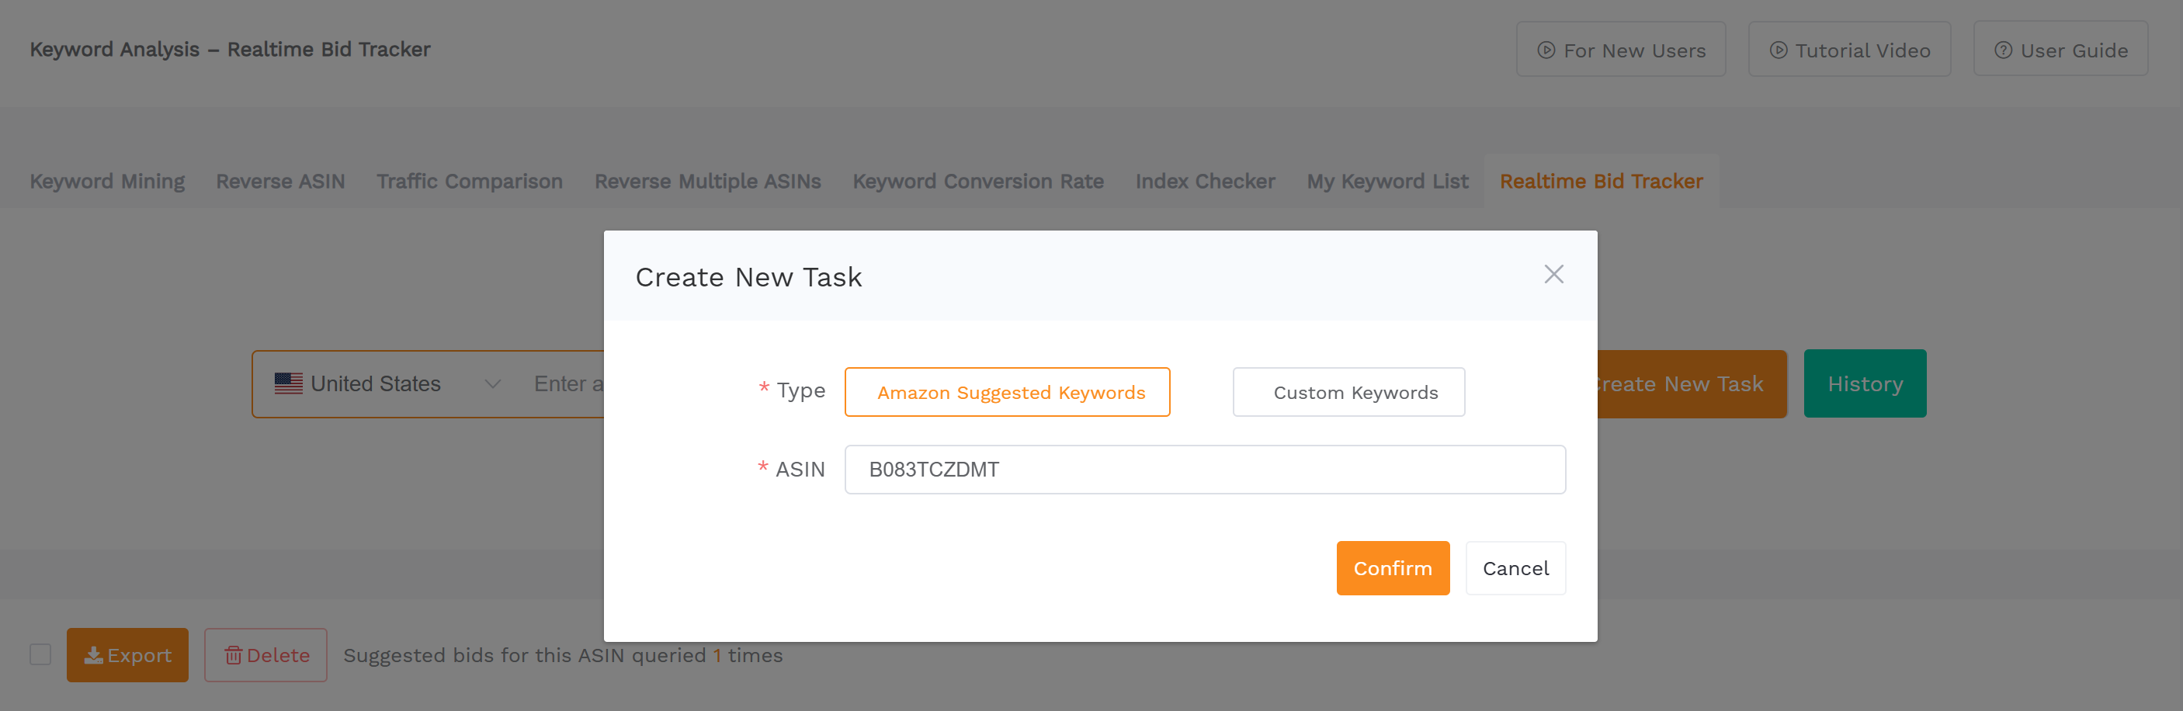Image resolution: width=2183 pixels, height=711 pixels.
Task: Tick the select-all checkbox beside Export
Action: tap(40, 655)
